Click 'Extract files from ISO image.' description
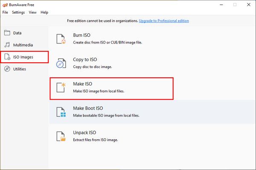This screenshot has width=256, height=170. point(95,140)
